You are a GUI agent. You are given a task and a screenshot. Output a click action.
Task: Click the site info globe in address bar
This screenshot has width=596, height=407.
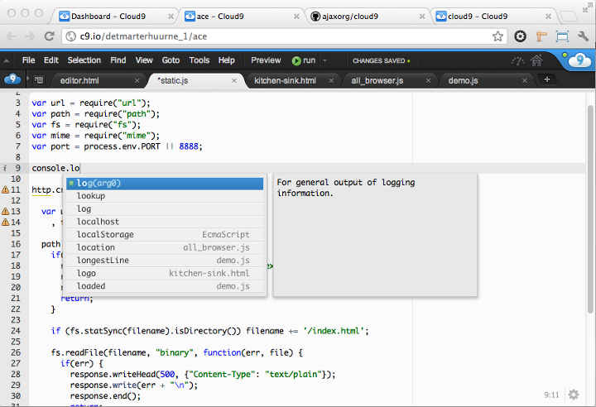coord(70,36)
